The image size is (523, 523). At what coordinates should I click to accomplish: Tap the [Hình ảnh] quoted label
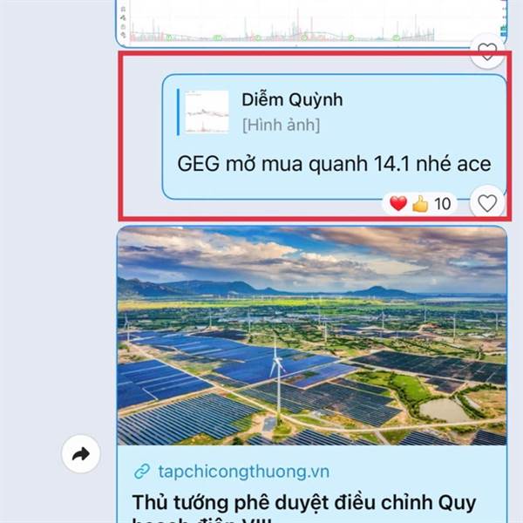(x=281, y=125)
